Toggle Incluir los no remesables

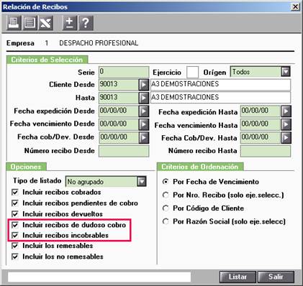(15, 257)
